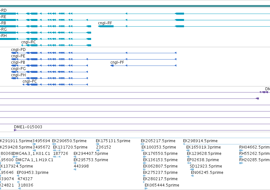
Task: Click the EK290650.5prime alignment arrow
Action: (x=54, y=144)
